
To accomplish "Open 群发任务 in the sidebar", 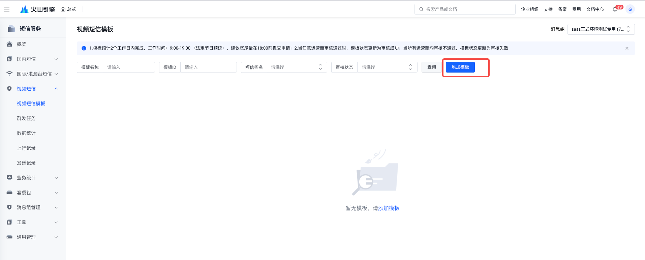I will click(26, 118).
